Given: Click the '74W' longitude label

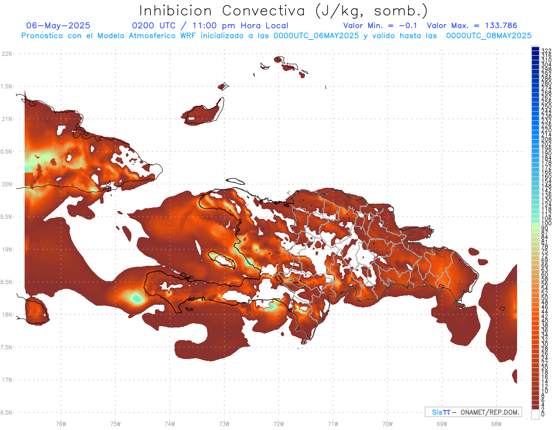Looking at the screenshot, I should [170, 423].
